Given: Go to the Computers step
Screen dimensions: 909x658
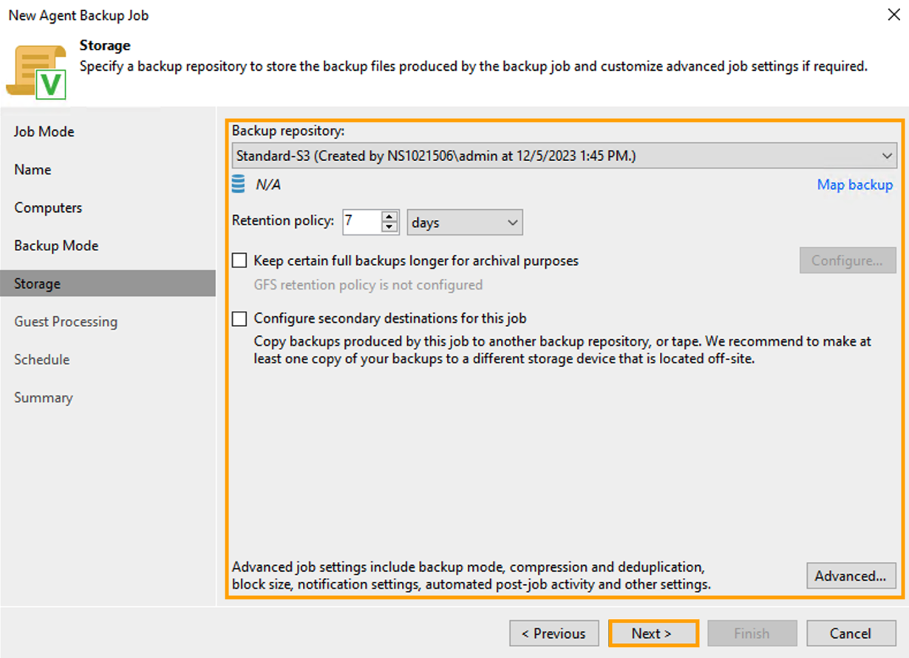Looking at the screenshot, I should tap(48, 208).
